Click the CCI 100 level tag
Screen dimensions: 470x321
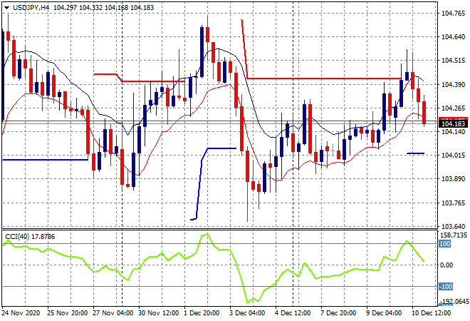pyautogui.click(x=445, y=243)
